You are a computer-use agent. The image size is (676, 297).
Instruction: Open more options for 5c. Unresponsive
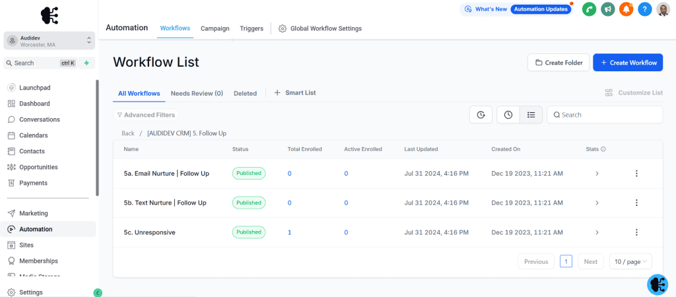636,232
